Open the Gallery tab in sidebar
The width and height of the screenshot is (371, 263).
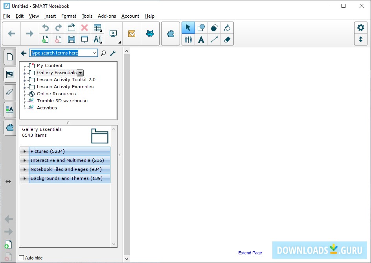click(x=9, y=74)
